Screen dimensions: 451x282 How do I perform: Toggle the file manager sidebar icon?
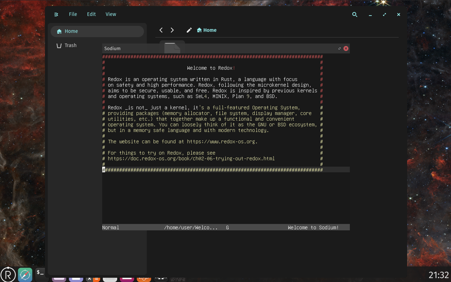[56, 14]
